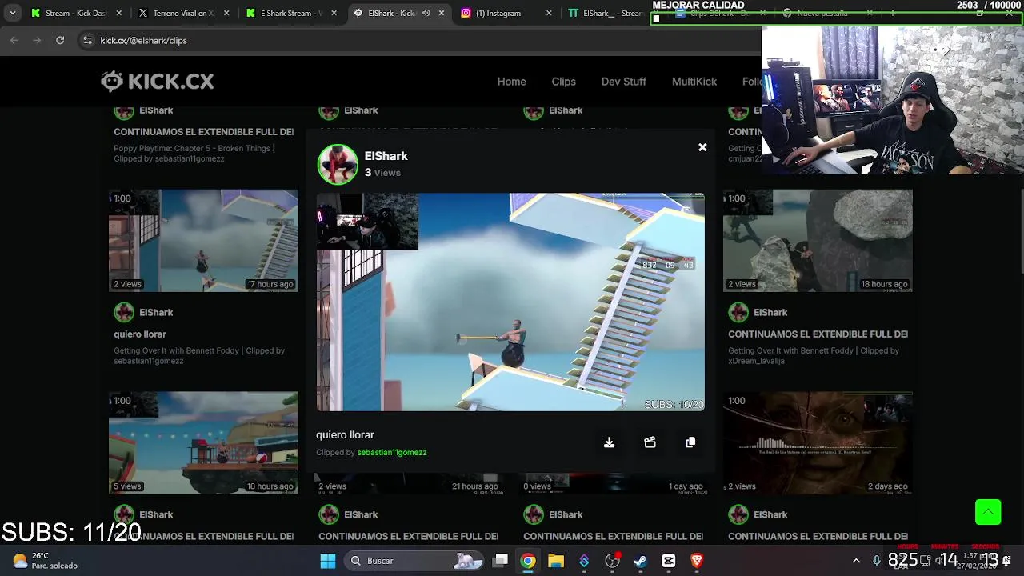Click the scroll-to-top green arrow button

[988, 512]
